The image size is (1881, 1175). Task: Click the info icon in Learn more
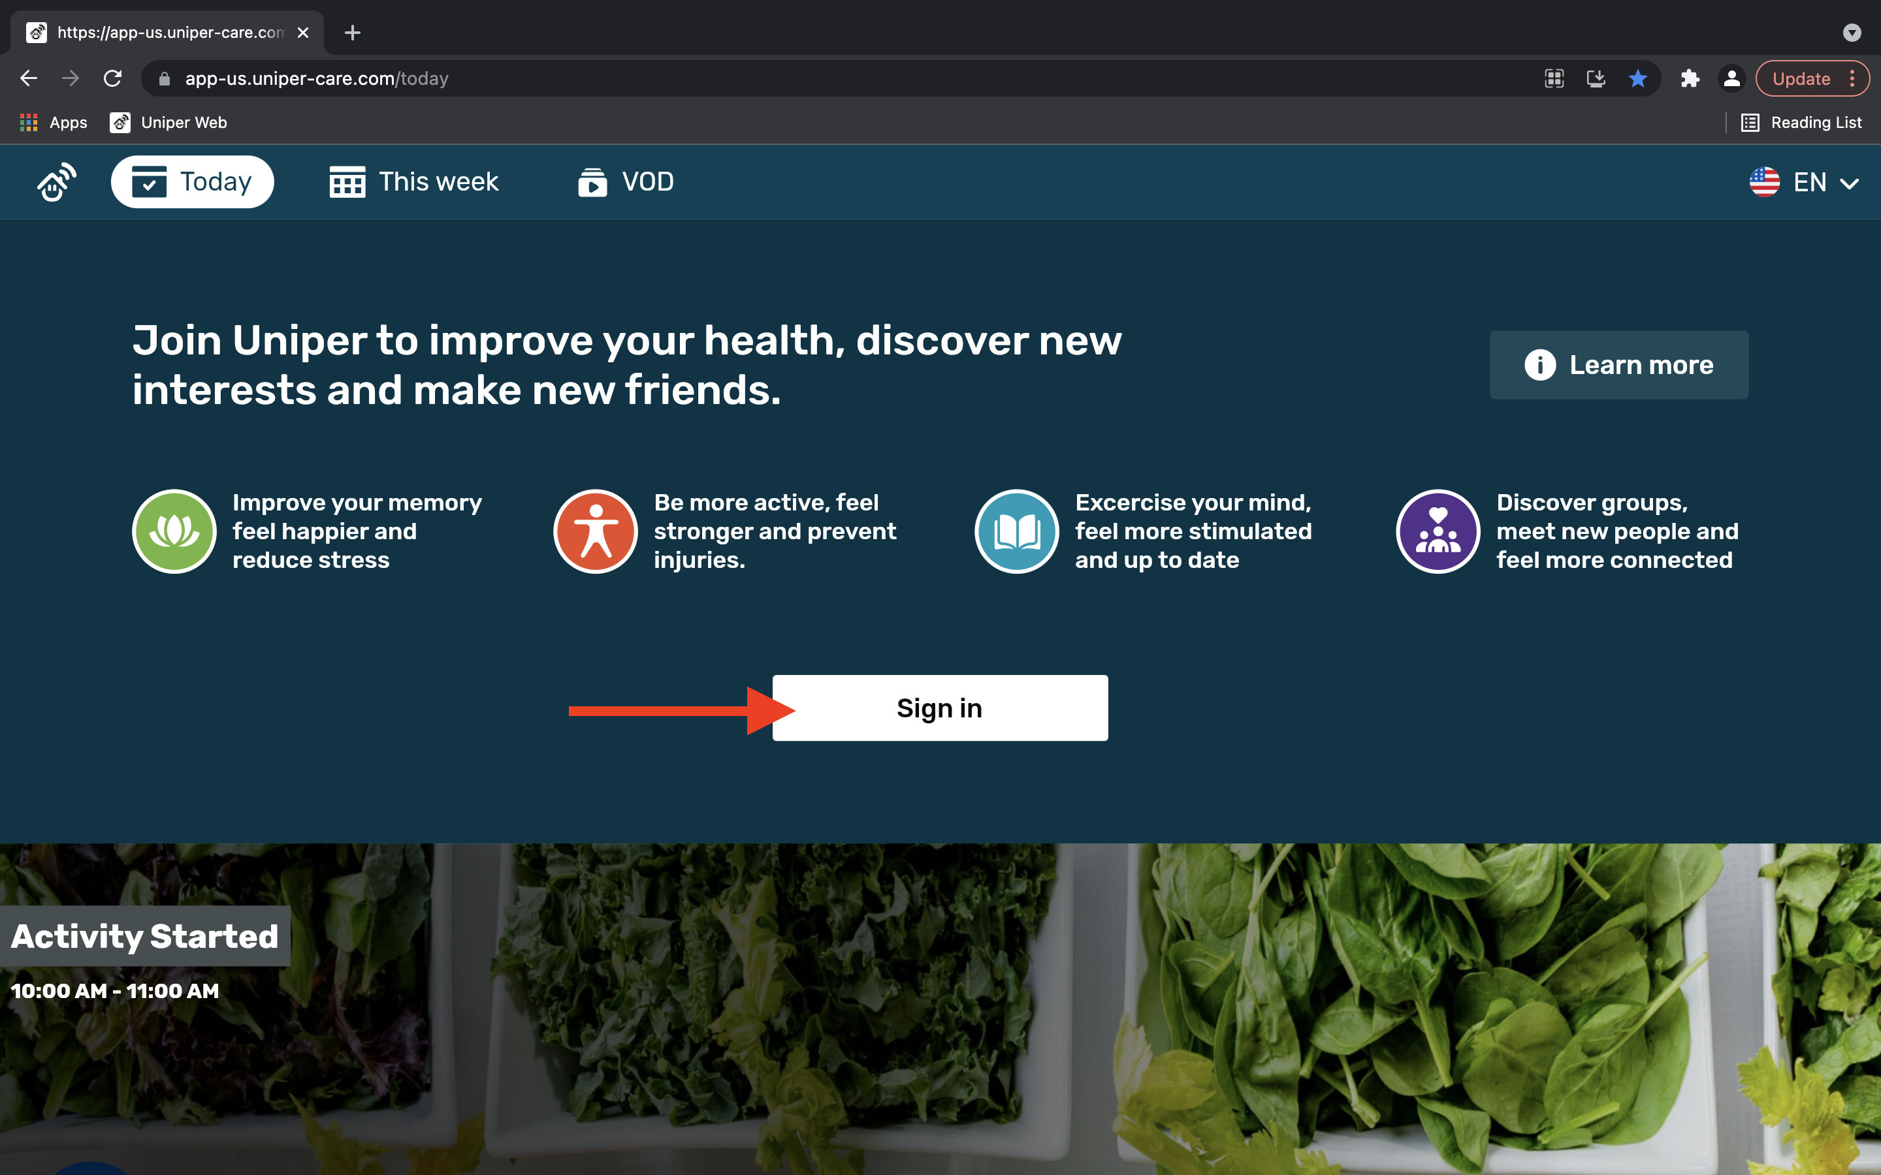click(x=1540, y=364)
